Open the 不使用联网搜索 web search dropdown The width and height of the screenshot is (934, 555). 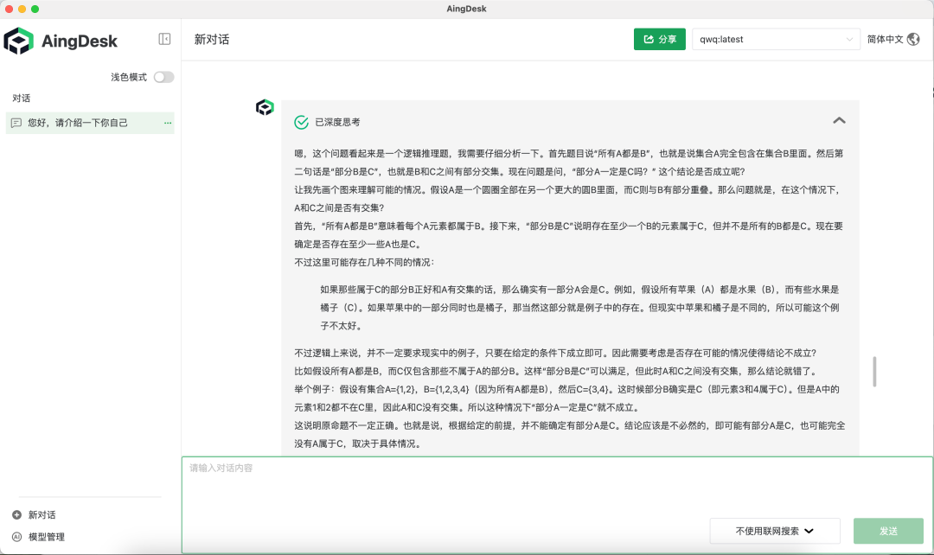coord(774,531)
